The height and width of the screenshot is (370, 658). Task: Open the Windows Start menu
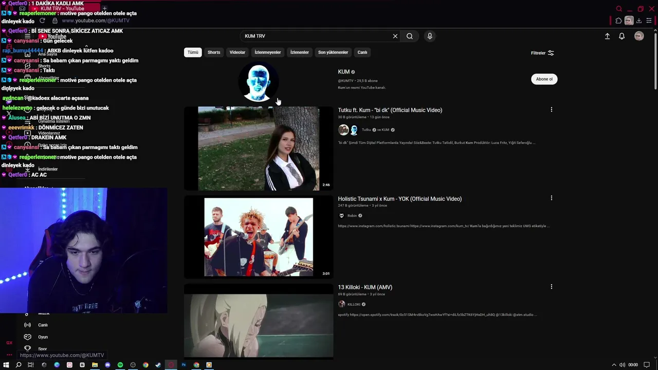tap(6, 365)
